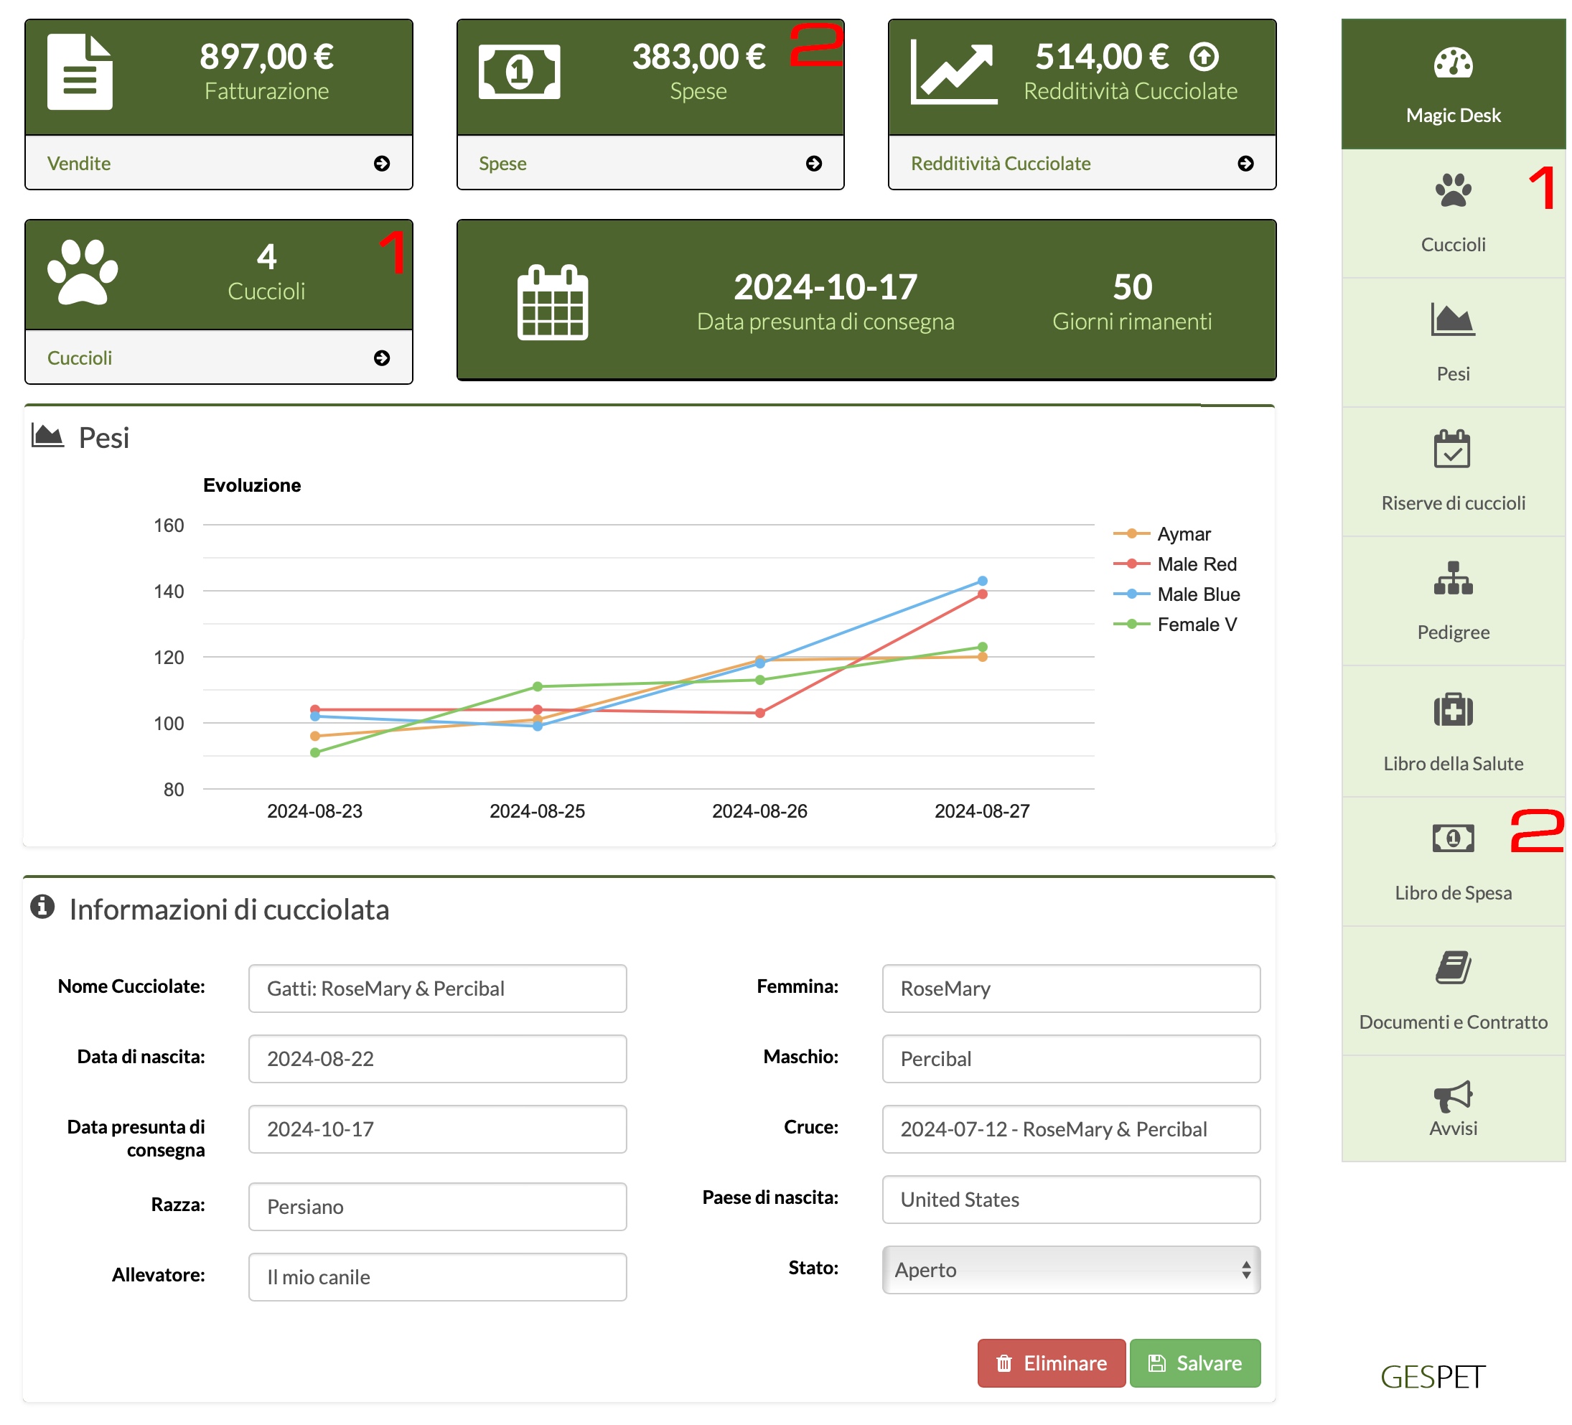This screenshot has height=1425, width=1572.
Task: Click the calendar icon by delivery date
Action: pos(553,303)
